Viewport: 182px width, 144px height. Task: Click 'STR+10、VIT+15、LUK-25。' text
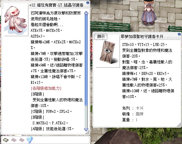[x=145, y=44]
